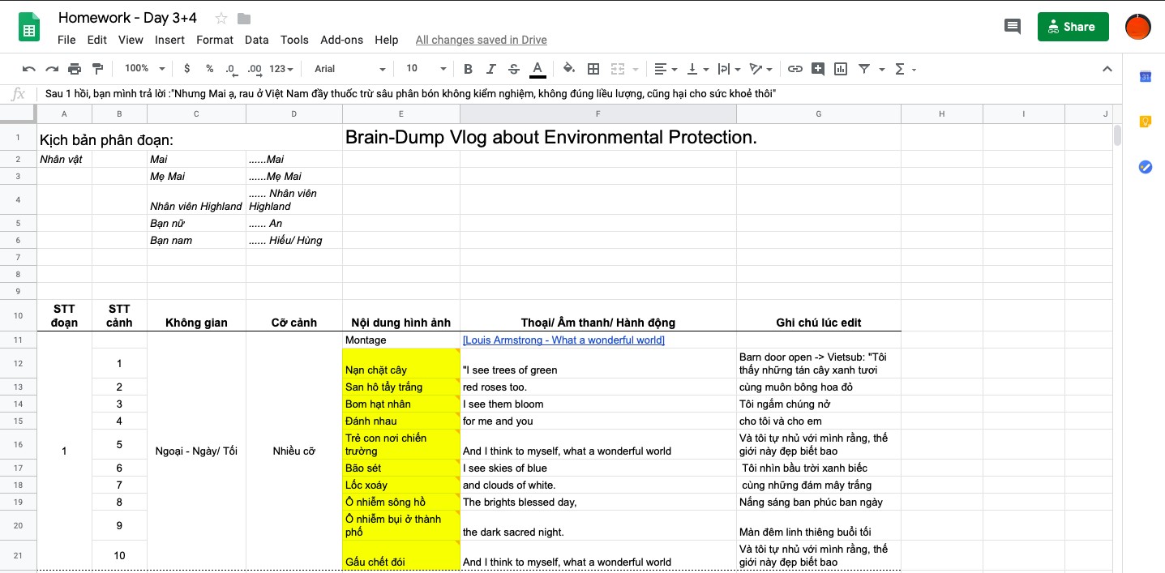
Task: Hide the menus with the collapse chevron
Action: point(1107,69)
